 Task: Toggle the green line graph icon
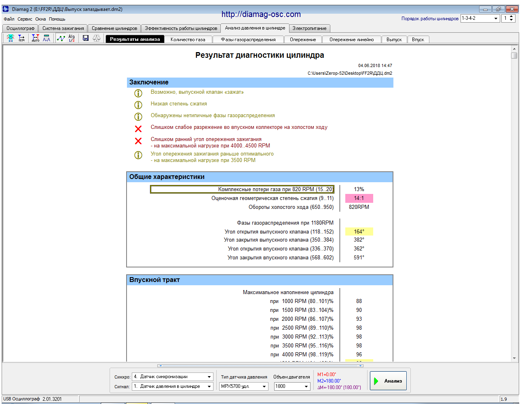[61, 38]
